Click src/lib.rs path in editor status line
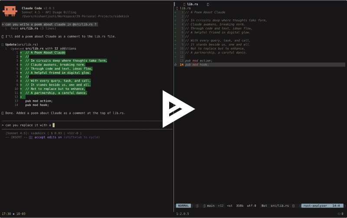This screenshot has height=218, width=347. click(x=279, y=206)
